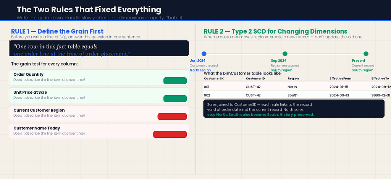Click the '2024-01-15' EffectiveFrom cell
The width and height of the screenshot is (391, 179).
[339, 87]
